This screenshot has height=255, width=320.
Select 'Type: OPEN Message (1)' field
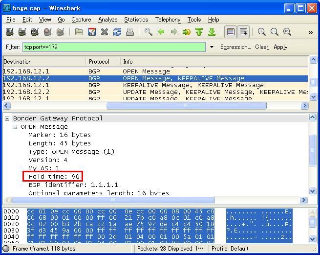71,152
